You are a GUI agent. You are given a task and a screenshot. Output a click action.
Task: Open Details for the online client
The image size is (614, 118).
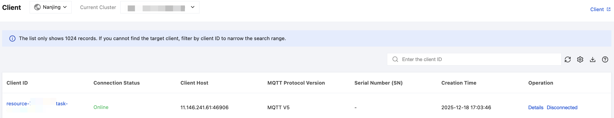click(x=536, y=107)
